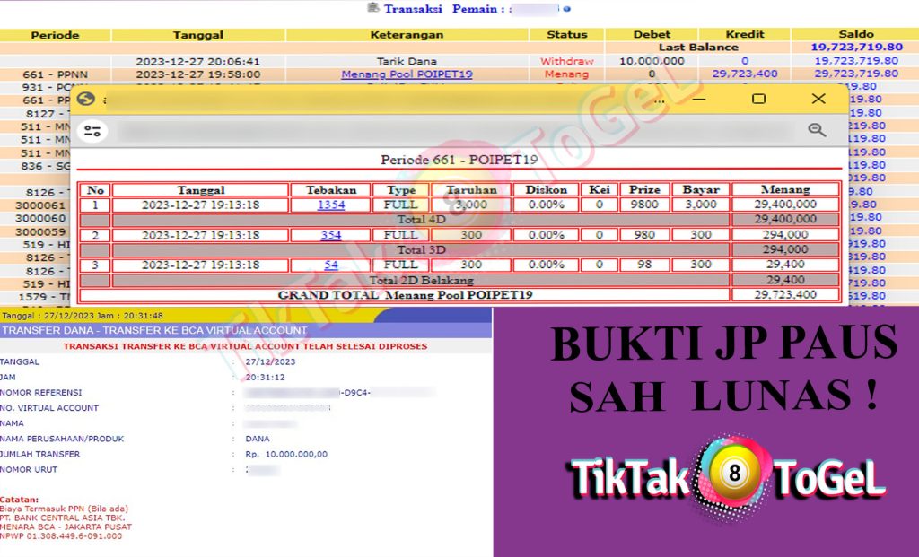Click the TRANSFER DANA - TRANSFER KE BCA VIRTUAL ACCOUNT header
Screen dimensions: 919x557
click(x=154, y=330)
